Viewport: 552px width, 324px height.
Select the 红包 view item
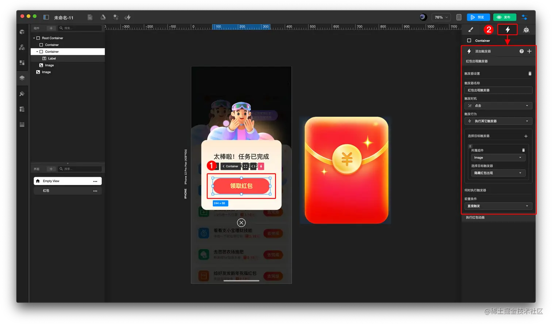[x=68, y=190]
